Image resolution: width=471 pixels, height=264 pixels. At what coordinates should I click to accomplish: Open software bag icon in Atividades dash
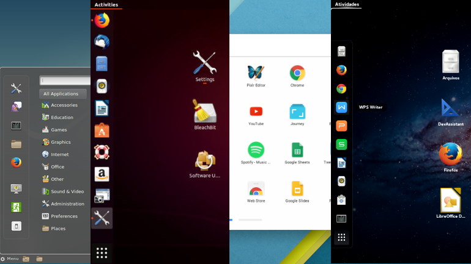coord(341,200)
